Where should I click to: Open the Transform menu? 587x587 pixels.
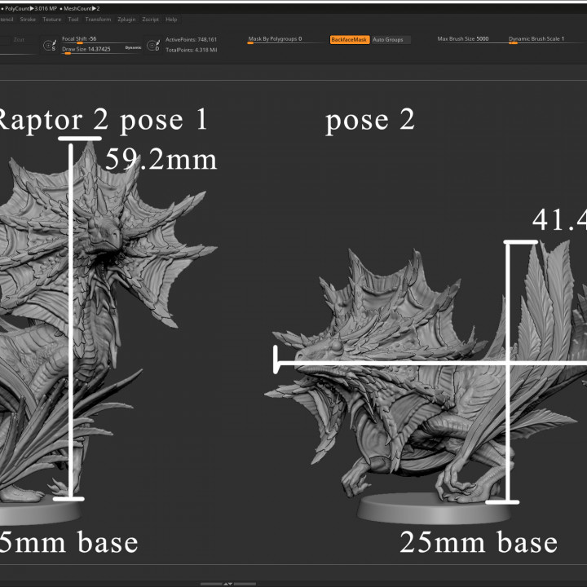(98, 19)
